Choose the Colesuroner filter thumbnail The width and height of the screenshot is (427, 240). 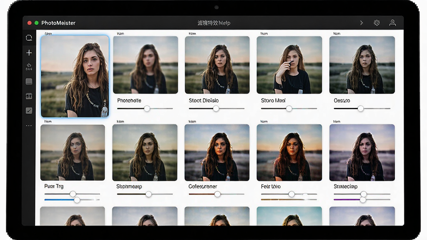pyautogui.click(x=217, y=152)
